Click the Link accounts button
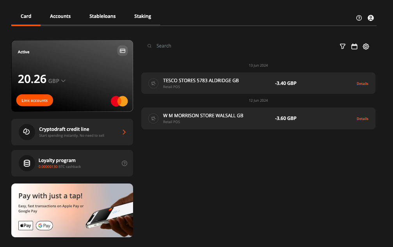This screenshot has width=393, height=247. point(34,100)
